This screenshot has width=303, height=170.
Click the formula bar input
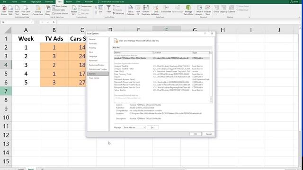pos(178,22)
